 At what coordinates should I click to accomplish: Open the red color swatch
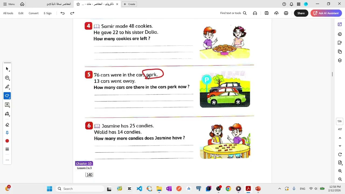(x=7, y=141)
